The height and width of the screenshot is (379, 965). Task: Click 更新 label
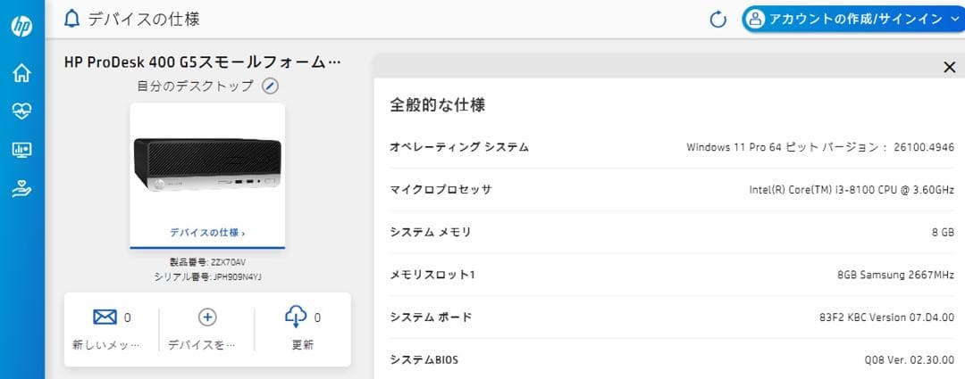coord(302,344)
